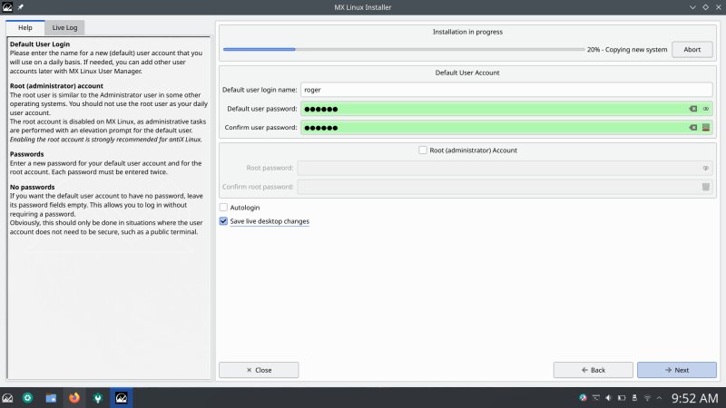Click the 'Passwords' help heading
Viewport: 726px width, 408px height.
point(27,154)
